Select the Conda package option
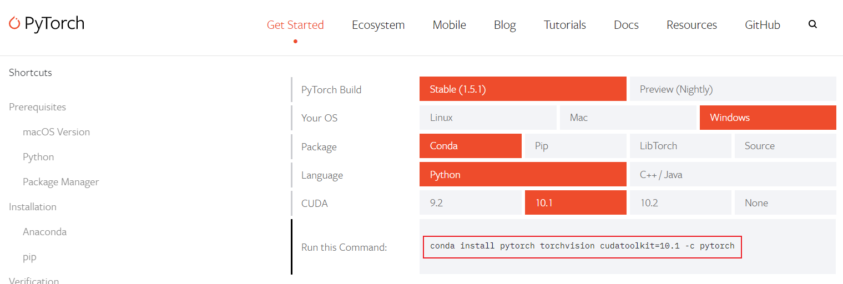 pos(471,146)
